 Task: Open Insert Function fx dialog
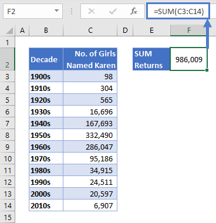134,11
